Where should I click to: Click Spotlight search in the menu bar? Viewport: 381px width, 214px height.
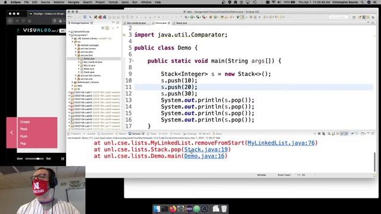363,2
